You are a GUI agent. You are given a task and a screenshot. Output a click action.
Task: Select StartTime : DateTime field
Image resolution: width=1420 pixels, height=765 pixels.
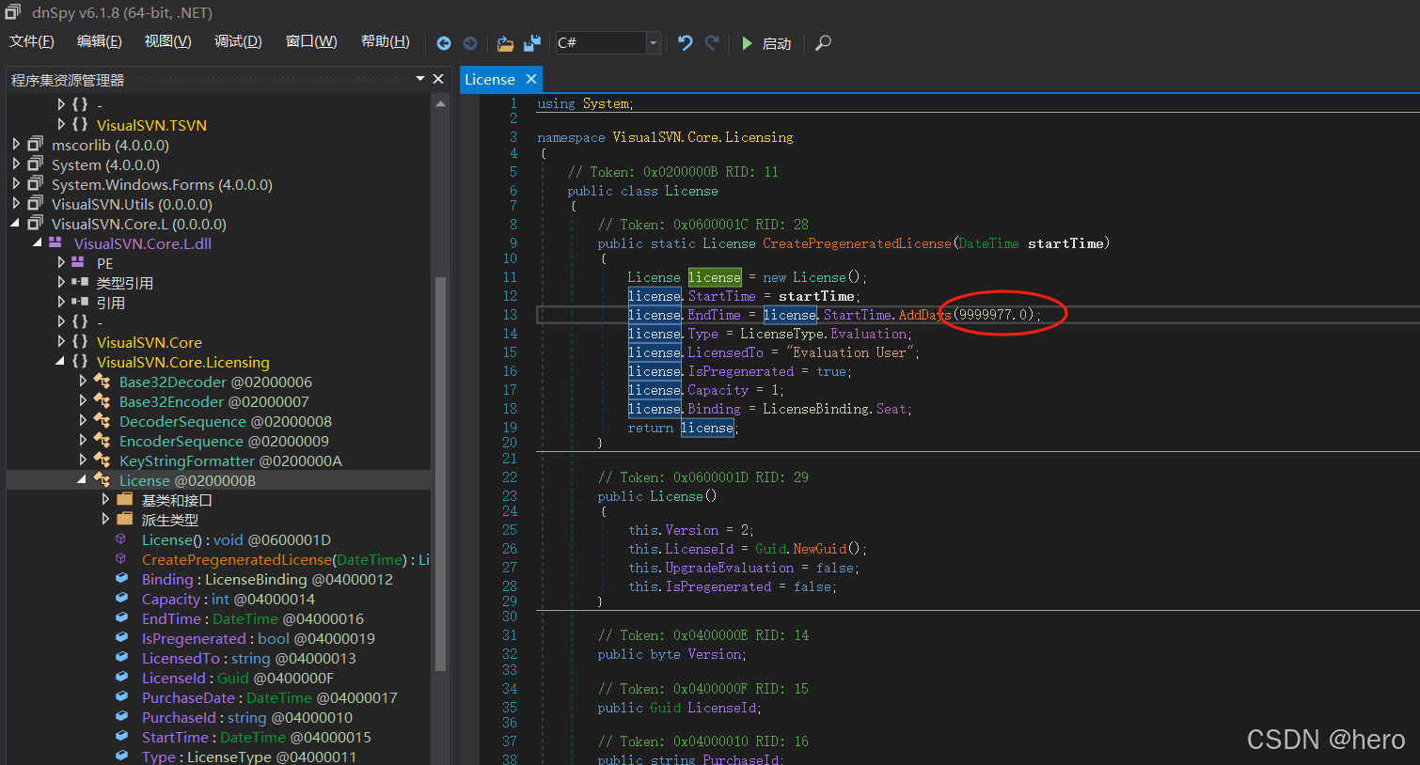click(256, 738)
